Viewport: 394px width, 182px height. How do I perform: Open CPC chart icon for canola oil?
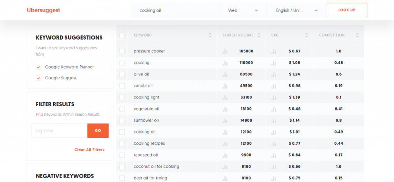point(274,86)
